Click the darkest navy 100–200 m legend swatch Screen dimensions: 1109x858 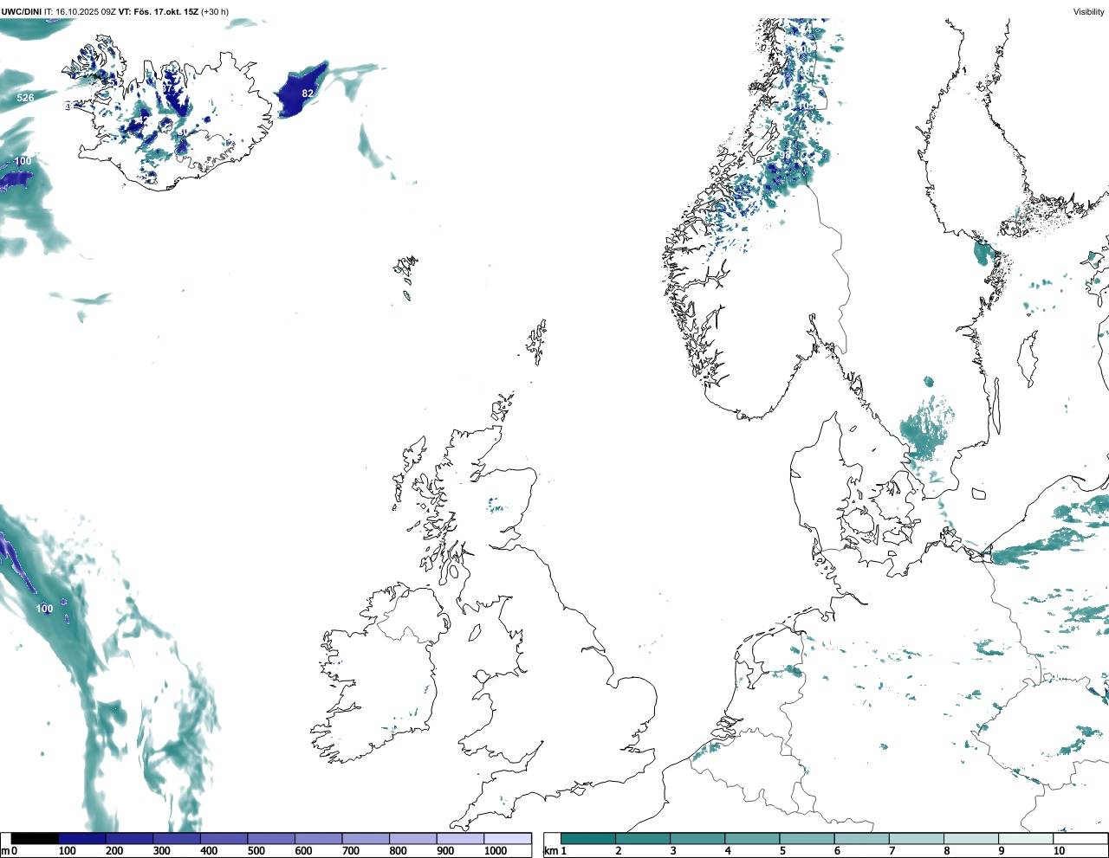tap(82, 838)
